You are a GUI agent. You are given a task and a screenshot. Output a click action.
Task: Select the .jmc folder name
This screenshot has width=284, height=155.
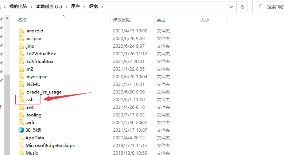click(30, 46)
